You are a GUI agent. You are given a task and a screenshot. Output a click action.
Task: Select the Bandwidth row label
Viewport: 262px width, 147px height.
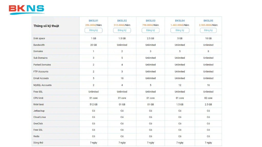coord(39,45)
